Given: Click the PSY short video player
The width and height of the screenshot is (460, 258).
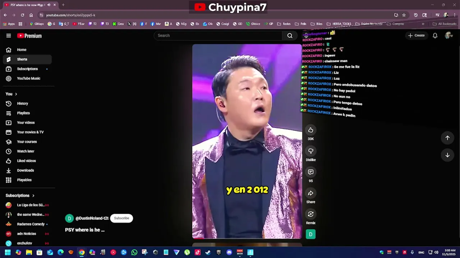Looking at the screenshot, I should coord(247,141).
